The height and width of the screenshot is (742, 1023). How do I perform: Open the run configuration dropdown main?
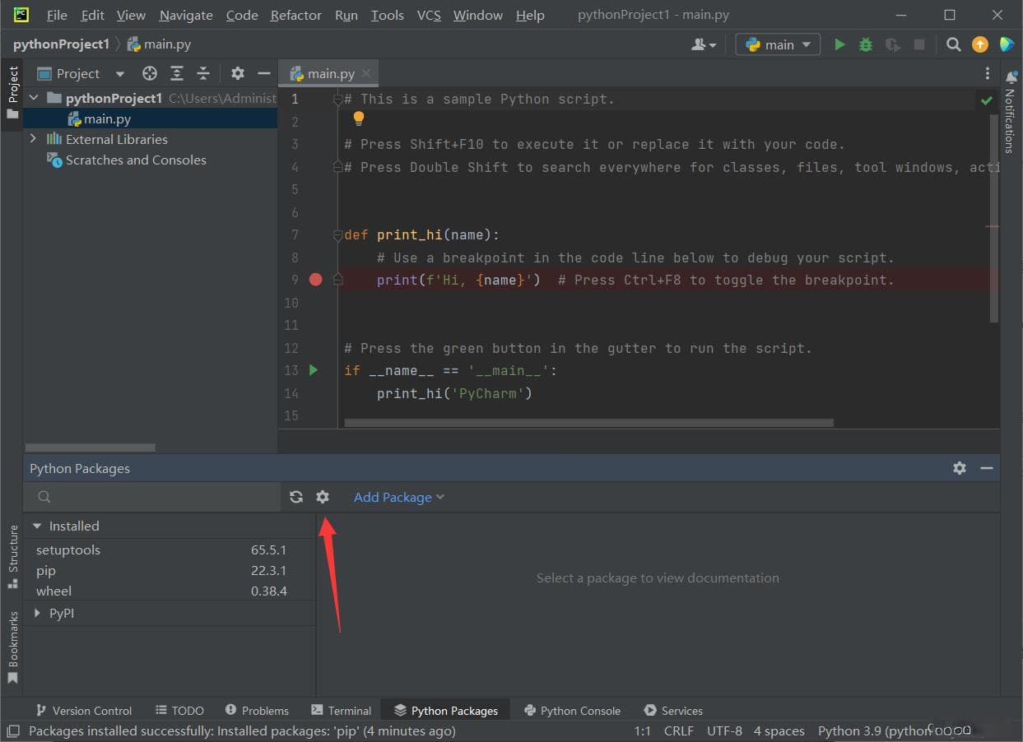(778, 44)
